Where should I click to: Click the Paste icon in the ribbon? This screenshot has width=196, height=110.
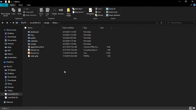19,11
